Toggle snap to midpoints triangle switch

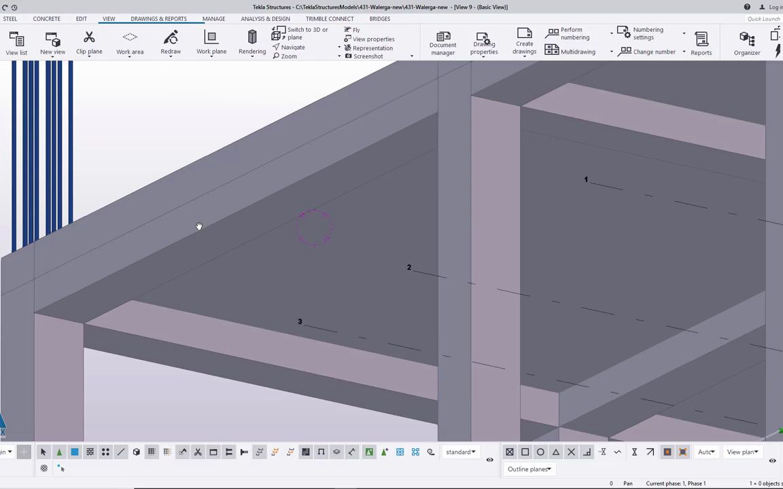(556, 452)
